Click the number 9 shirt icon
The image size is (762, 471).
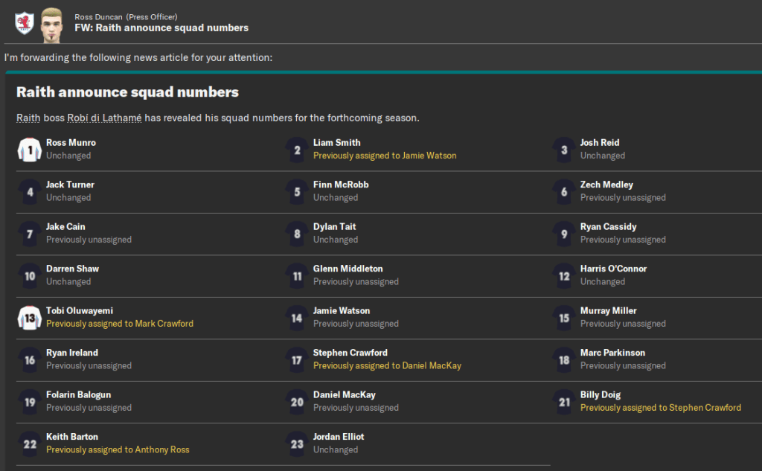[x=564, y=234]
